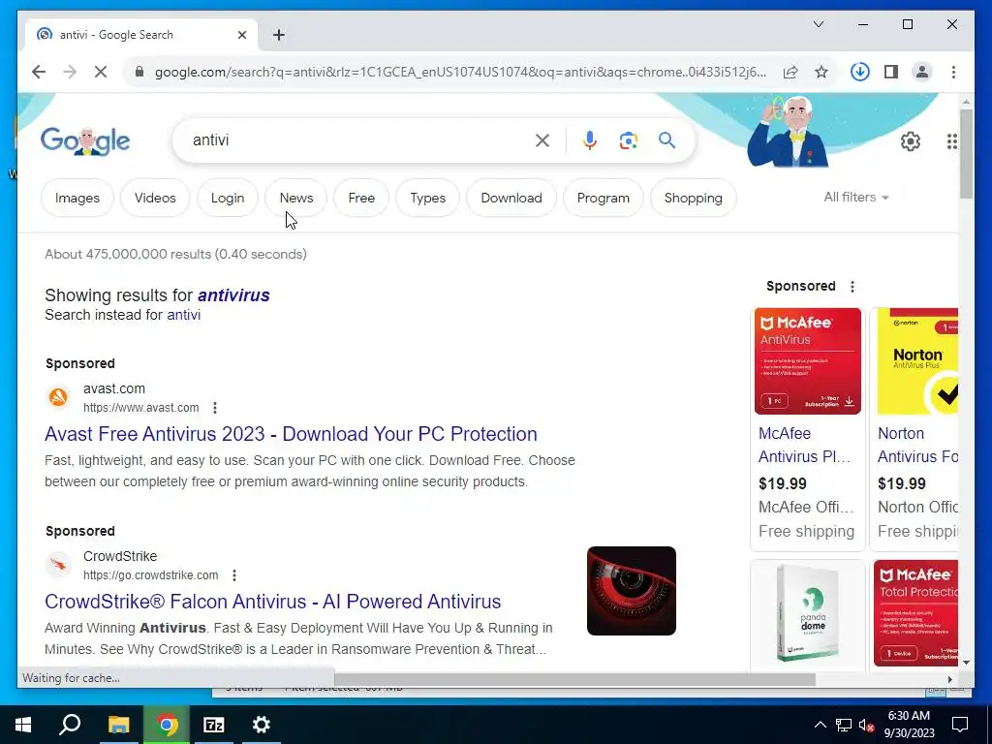Close the antivi - Google Search tab
The height and width of the screenshot is (744, 992).
tap(241, 35)
